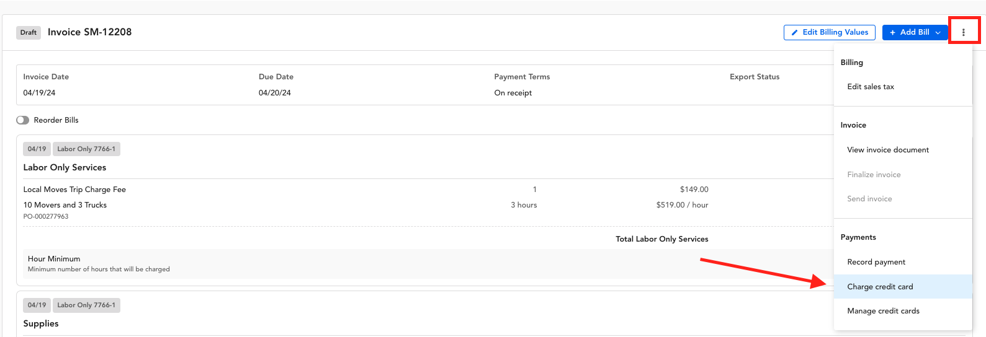Toggle the Reorder Bills switch

point(23,120)
